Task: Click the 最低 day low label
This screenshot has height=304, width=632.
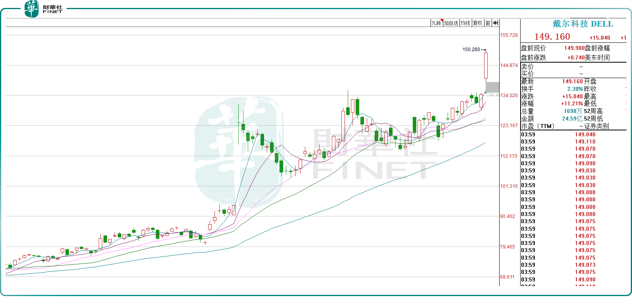Action: pos(590,103)
